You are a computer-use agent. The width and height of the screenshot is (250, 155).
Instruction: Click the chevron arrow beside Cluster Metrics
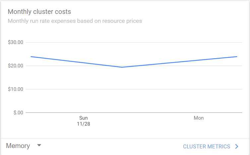coord(237,146)
